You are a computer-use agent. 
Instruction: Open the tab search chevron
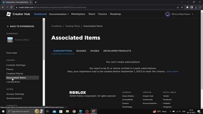(x=182, y=2)
